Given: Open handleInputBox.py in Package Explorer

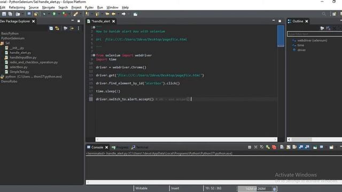Looking at the screenshot, I should coord(23,58).
